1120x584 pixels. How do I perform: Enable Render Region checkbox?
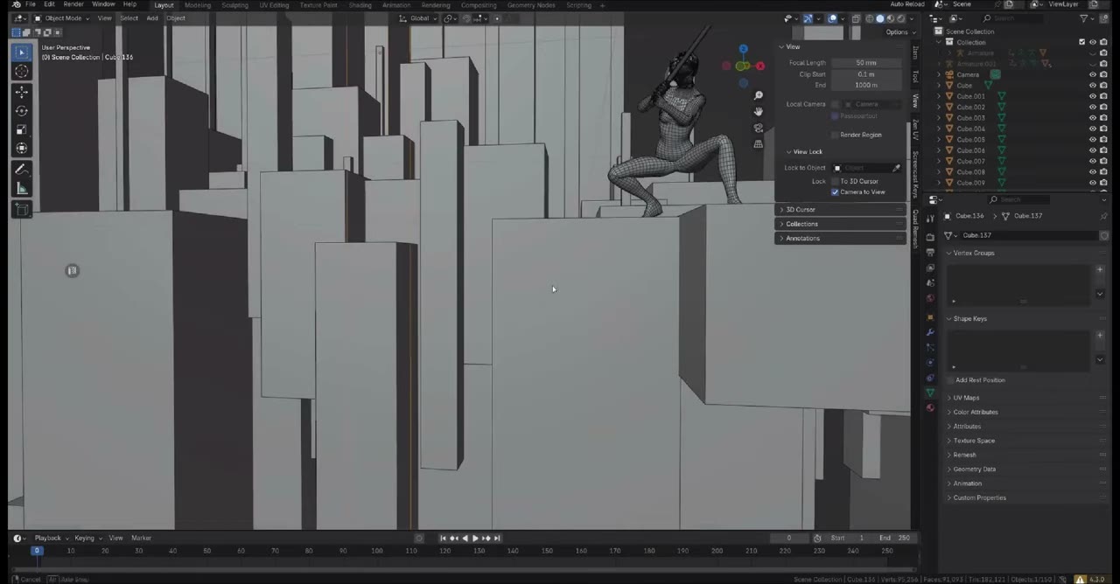[x=835, y=136]
